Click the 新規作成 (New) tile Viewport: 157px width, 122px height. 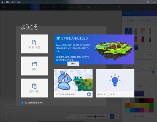[34, 44]
